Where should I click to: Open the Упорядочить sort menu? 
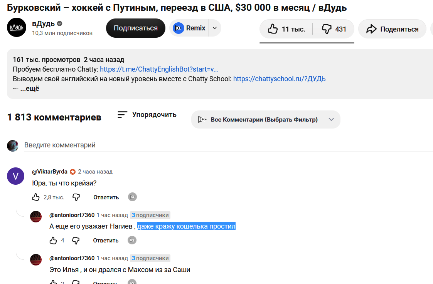click(x=147, y=115)
